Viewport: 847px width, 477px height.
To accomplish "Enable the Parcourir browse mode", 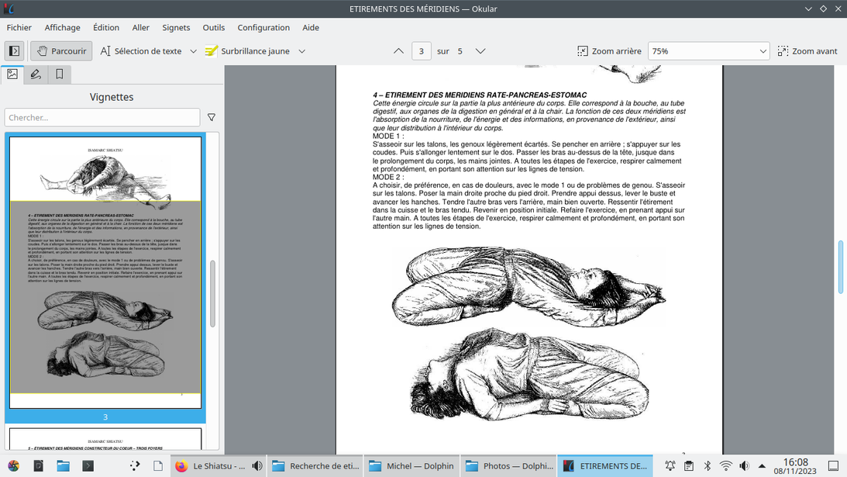I will [61, 51].
